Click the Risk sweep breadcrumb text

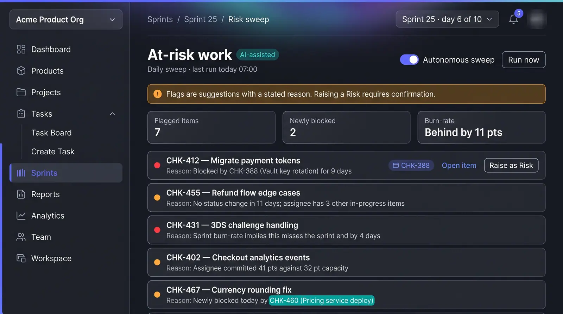tap(249, 19)
